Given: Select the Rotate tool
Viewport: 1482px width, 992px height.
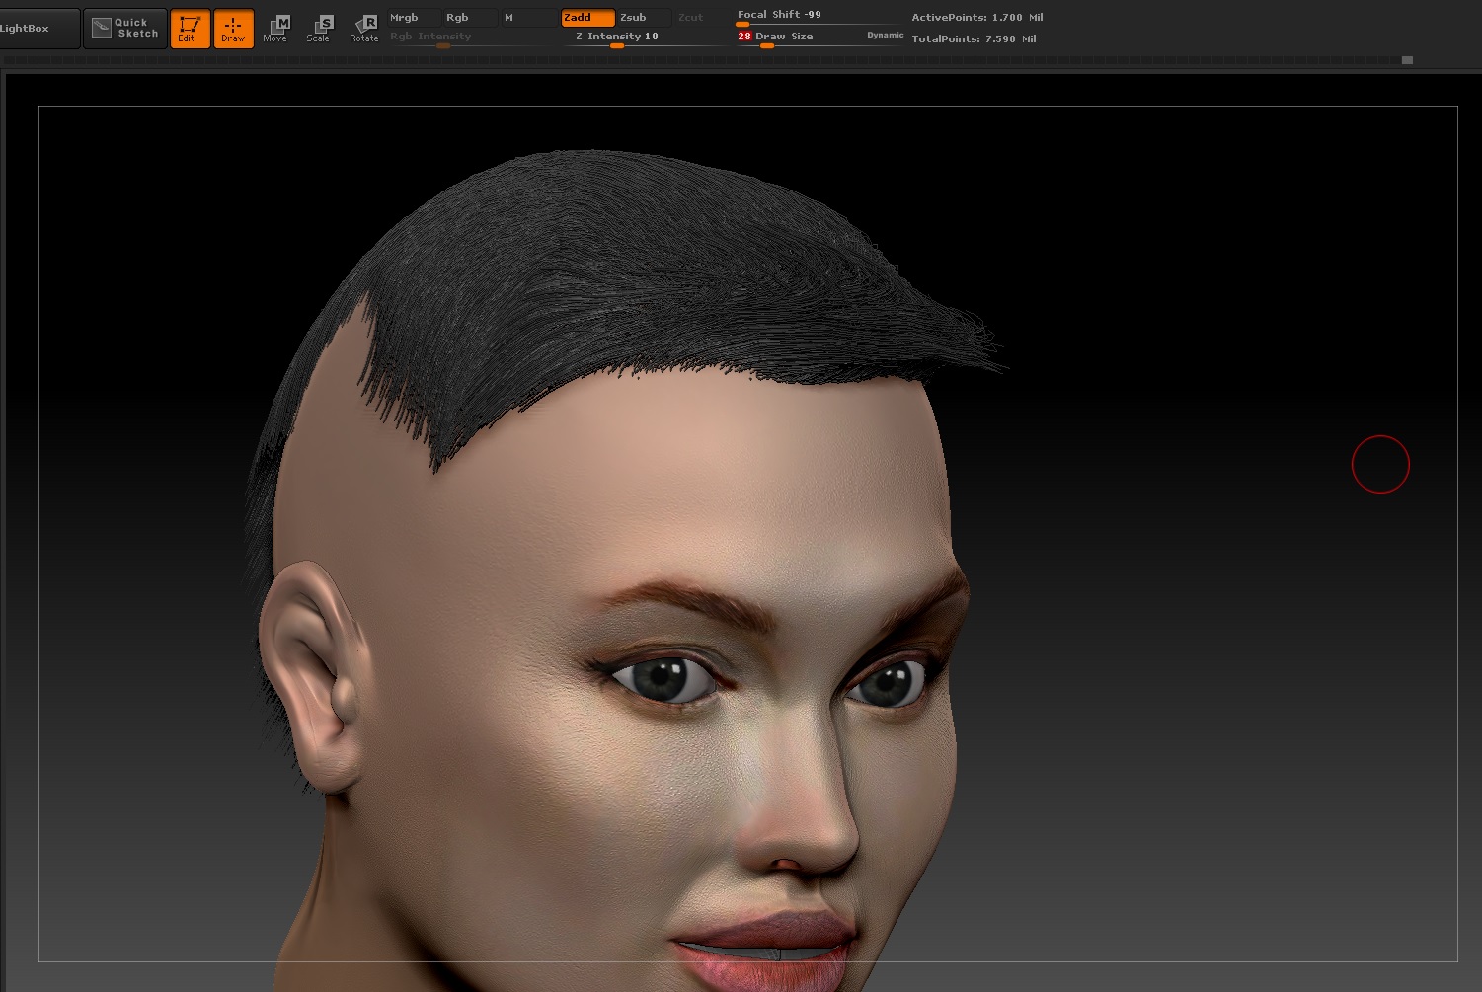Looking at the screenshot, I should pos(364,29).
